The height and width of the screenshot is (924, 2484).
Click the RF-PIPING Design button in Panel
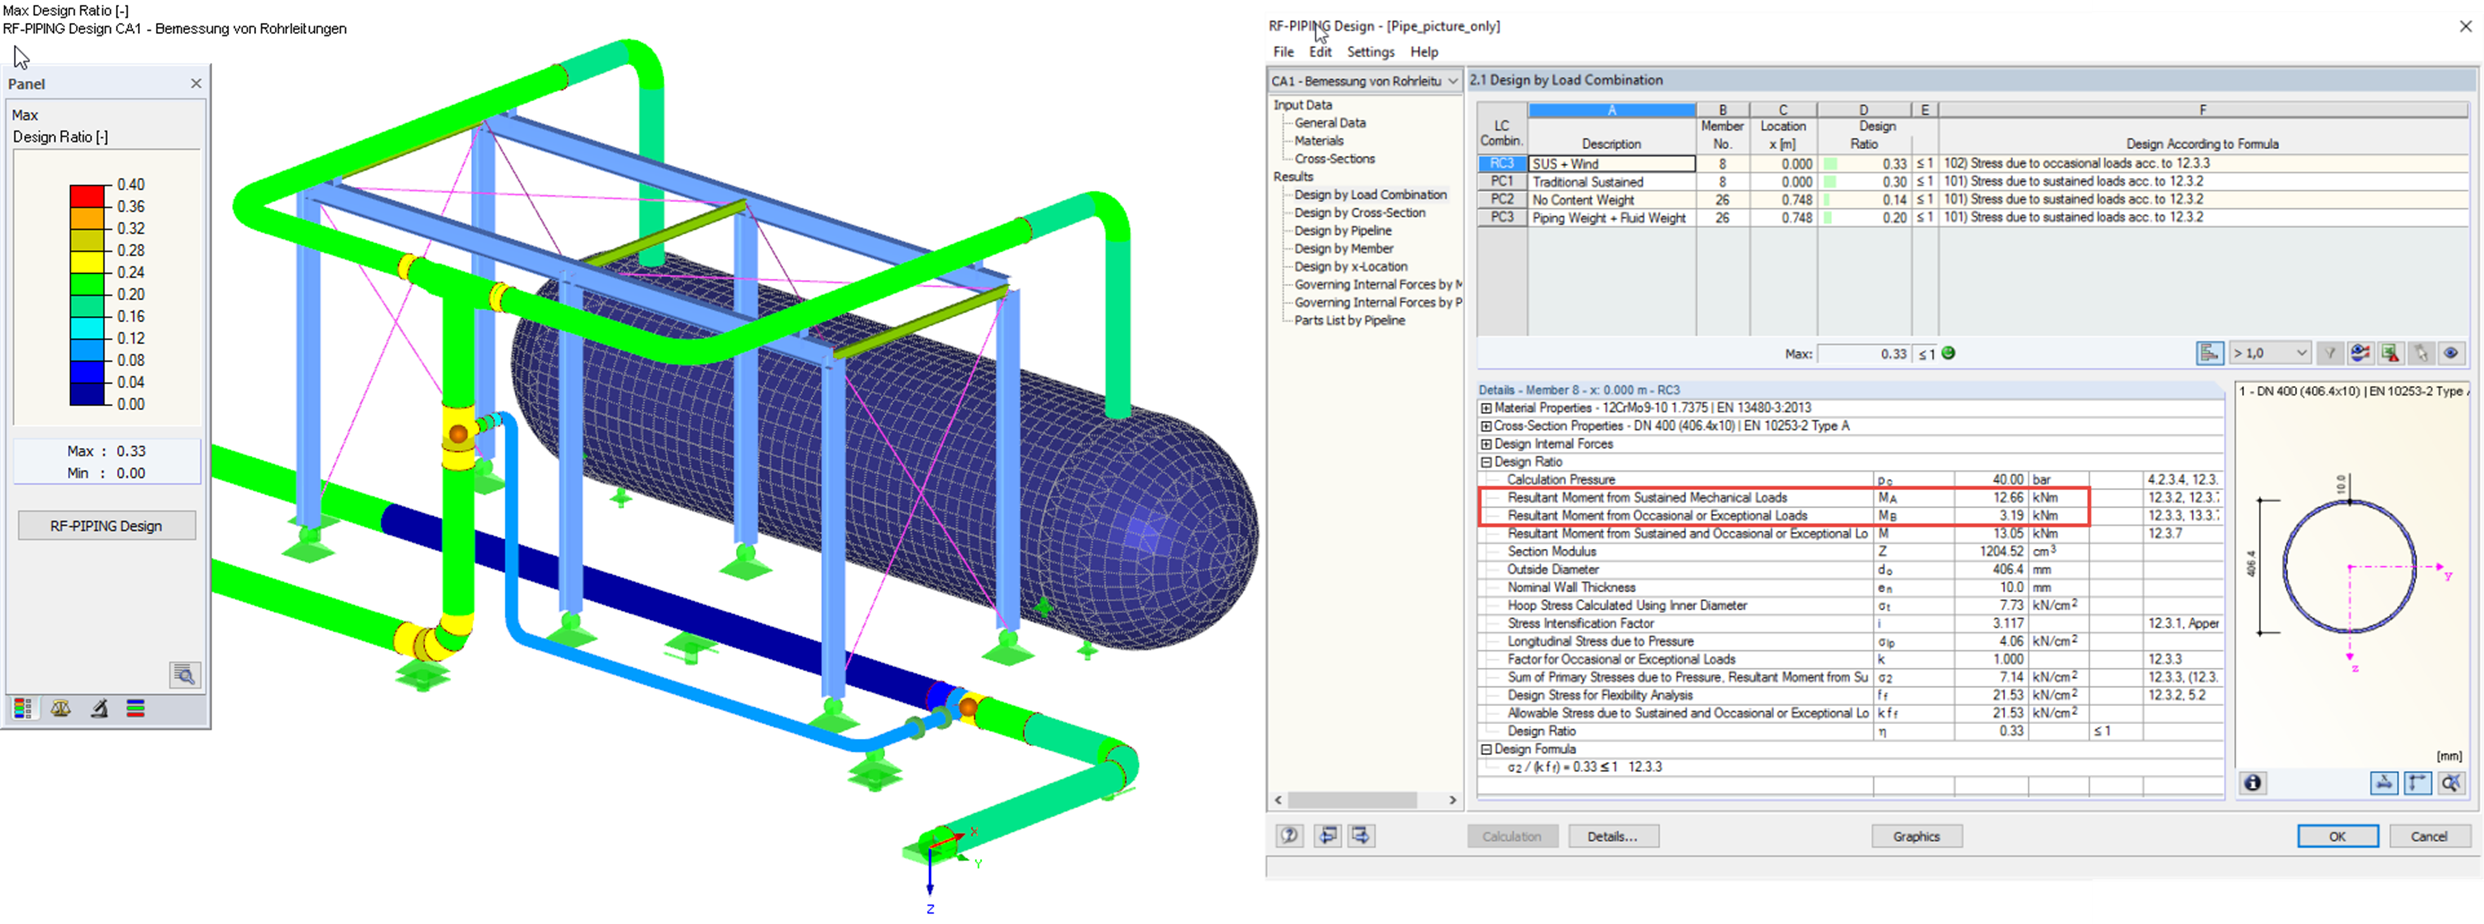pos(106,525)
